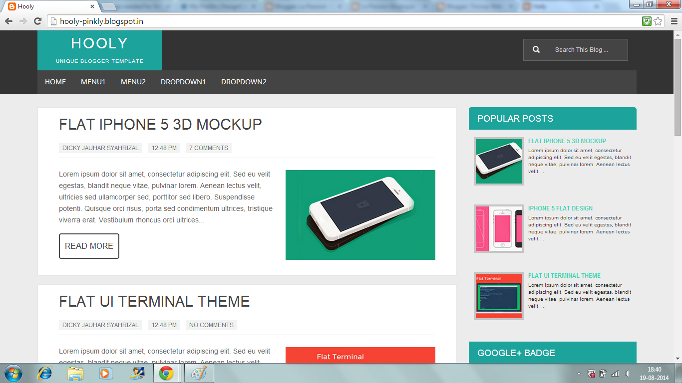
Task: Click the search icon in the blog search bar
Action: coord(536,49)
